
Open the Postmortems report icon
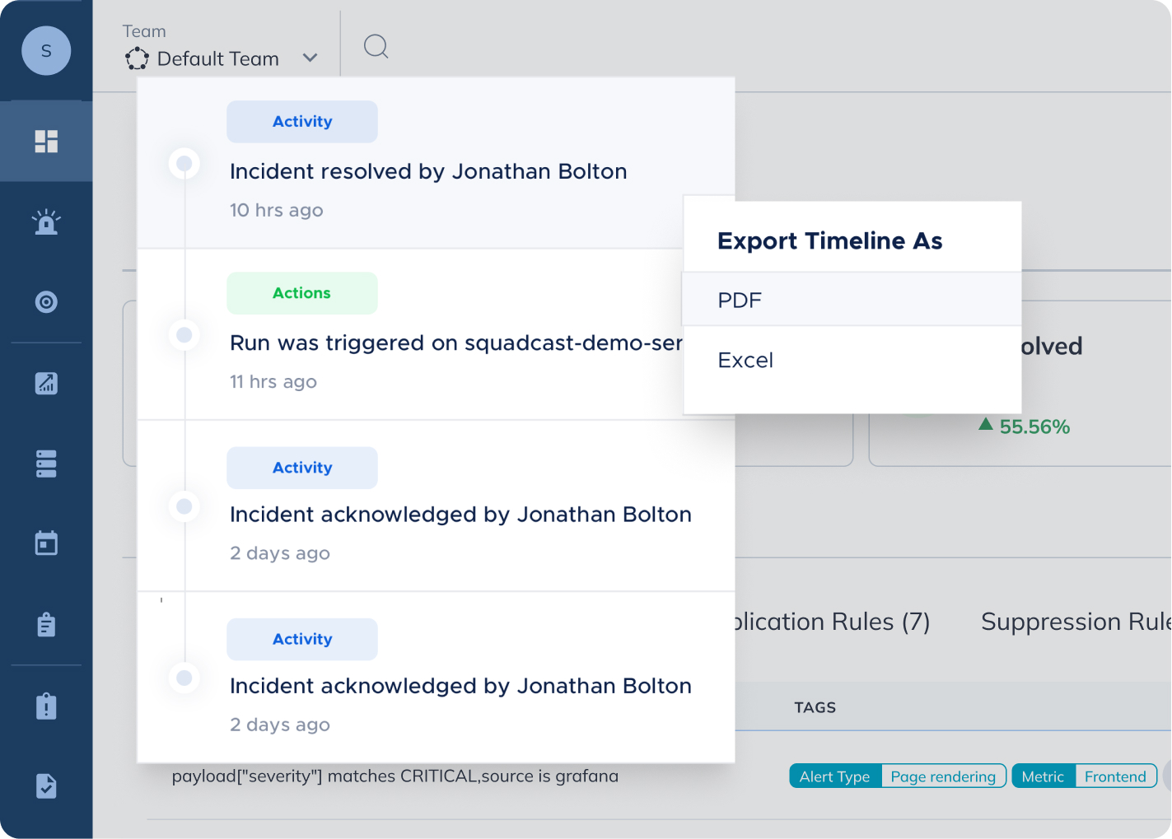click(46, 706)
